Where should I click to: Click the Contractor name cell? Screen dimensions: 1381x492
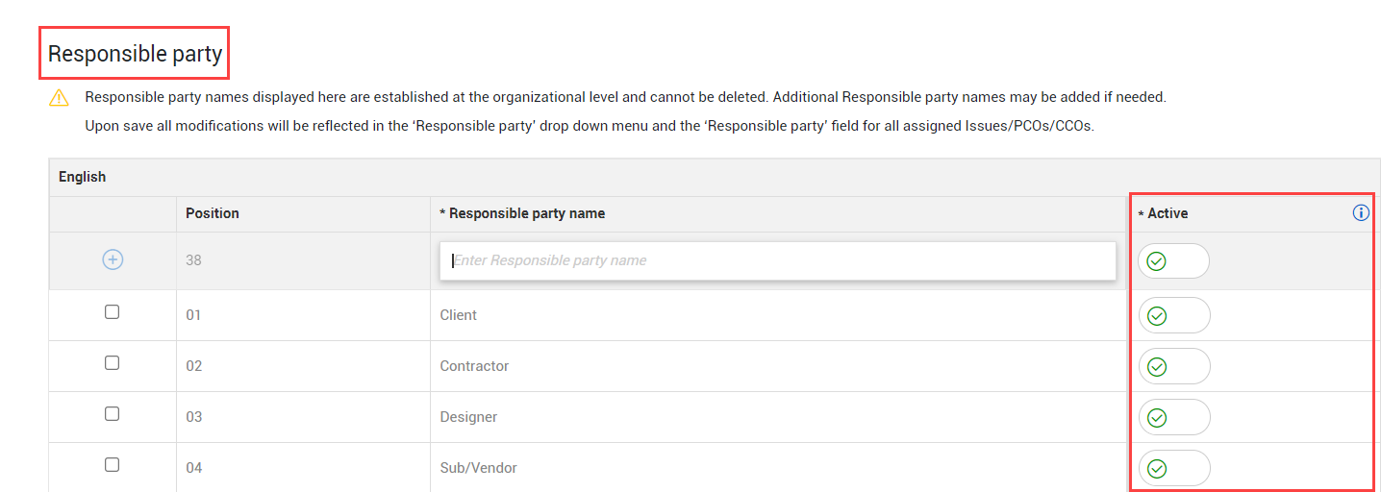click(475, 366)
